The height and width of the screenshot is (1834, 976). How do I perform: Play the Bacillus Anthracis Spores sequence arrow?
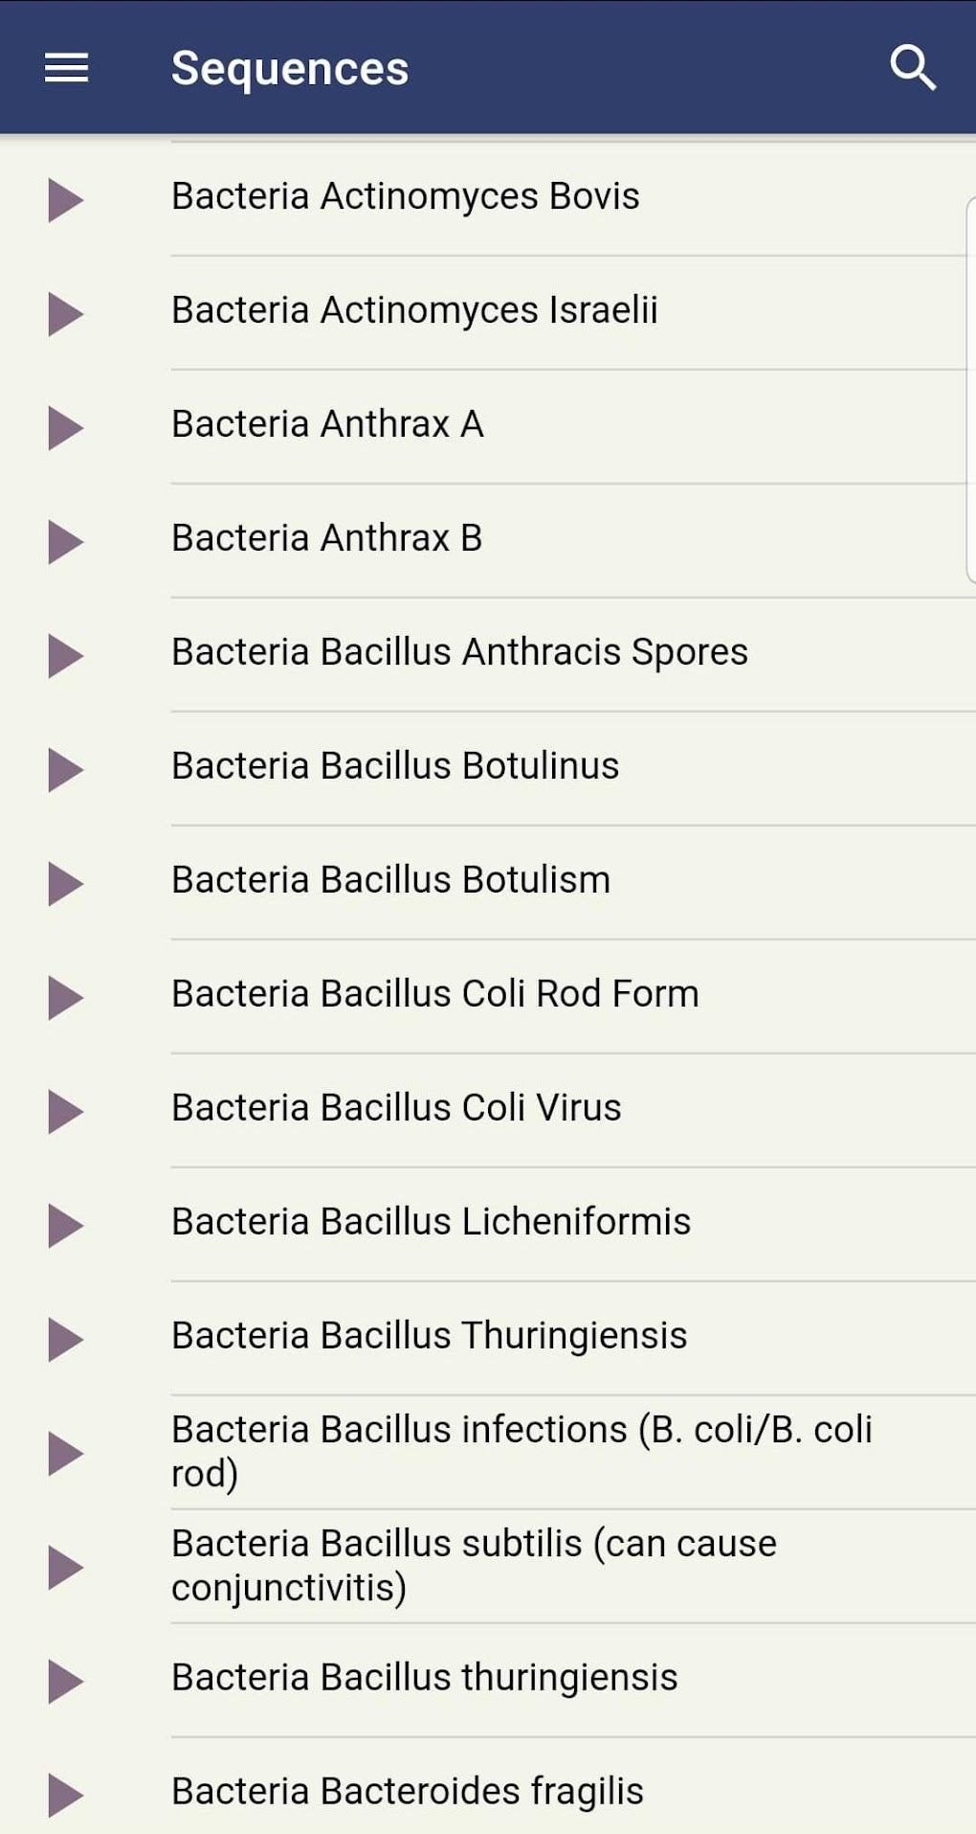(x=65, y=656)
